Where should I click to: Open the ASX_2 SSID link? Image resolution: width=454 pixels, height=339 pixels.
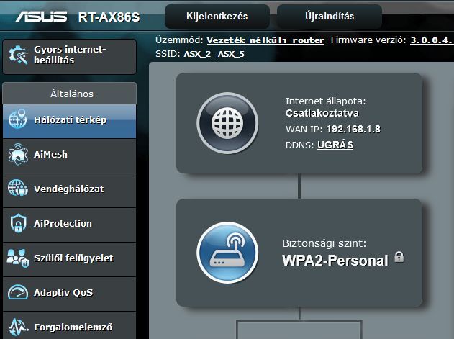pos(197,54)
